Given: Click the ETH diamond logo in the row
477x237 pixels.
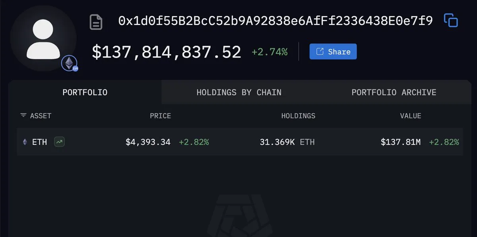Looking at the screenshot, I should click(25, 142).
